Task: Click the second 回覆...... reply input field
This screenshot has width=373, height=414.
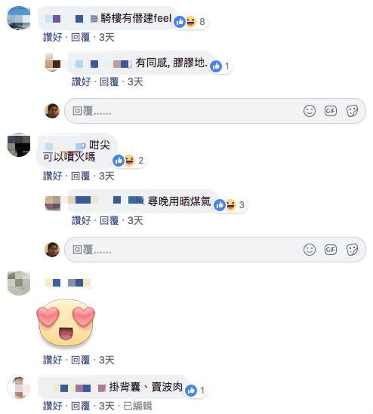Action: click(x=215, y=250)
